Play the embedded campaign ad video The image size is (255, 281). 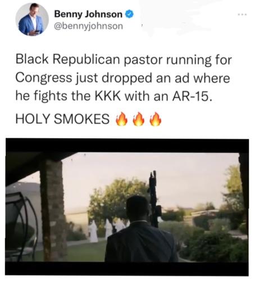[127, 207]
